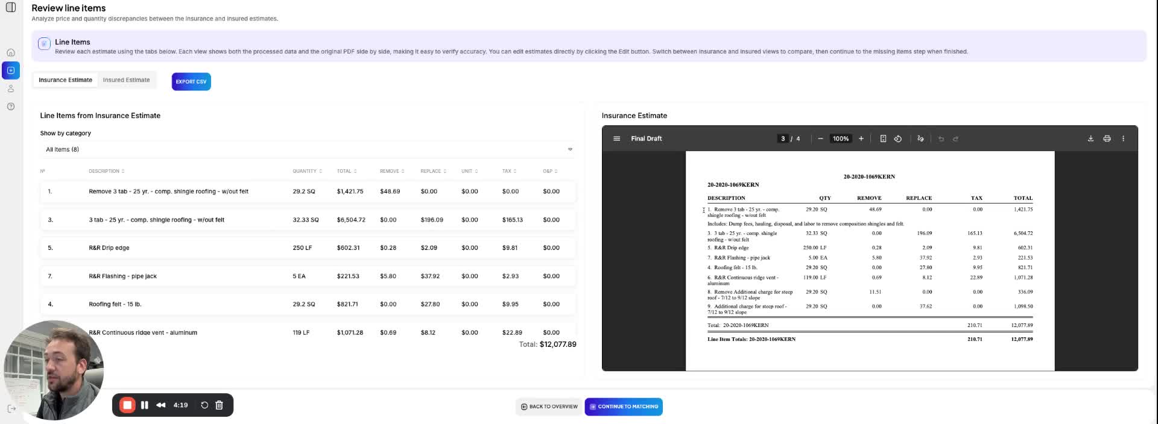Click the fit to page icon
This screenshot has width=1158, height=424.
[883, 139]
